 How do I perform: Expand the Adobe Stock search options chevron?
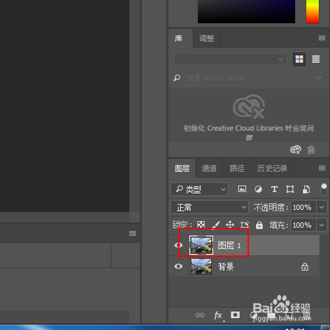319,78
